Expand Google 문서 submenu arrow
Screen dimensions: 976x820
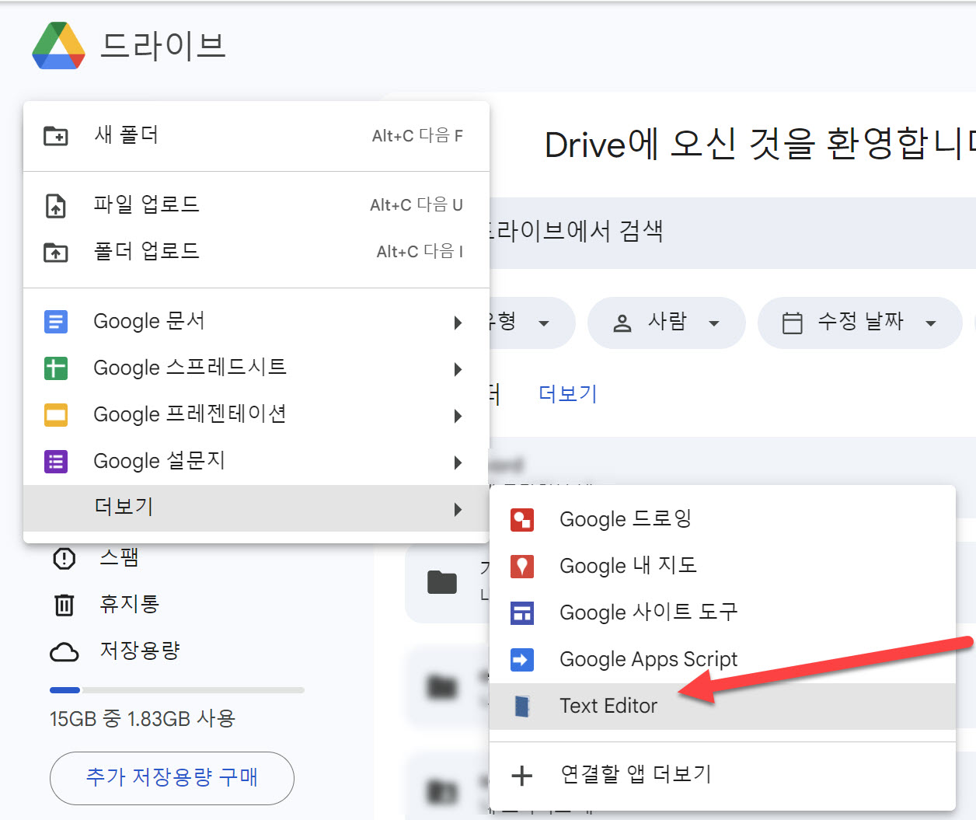pos(458,323)
